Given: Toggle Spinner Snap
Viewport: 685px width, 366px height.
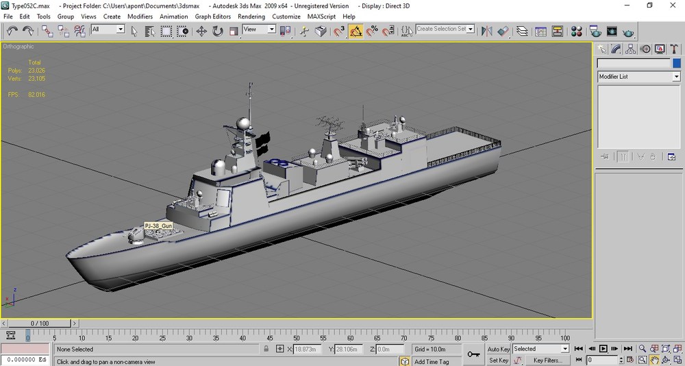Looking at the screenshot, I should 388,31.
